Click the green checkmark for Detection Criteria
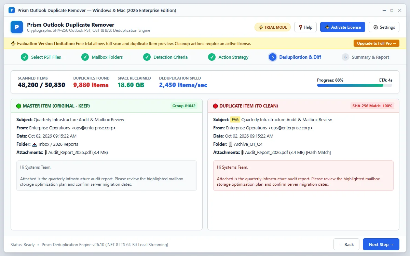Viewport: 410px width, 256px height. pyautogui.click(x=147, y=57)
